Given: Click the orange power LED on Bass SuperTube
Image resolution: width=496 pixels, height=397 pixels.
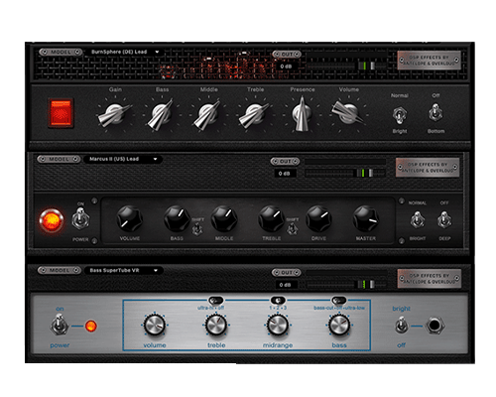Looking at the screenshot, I should click(91, 327).
